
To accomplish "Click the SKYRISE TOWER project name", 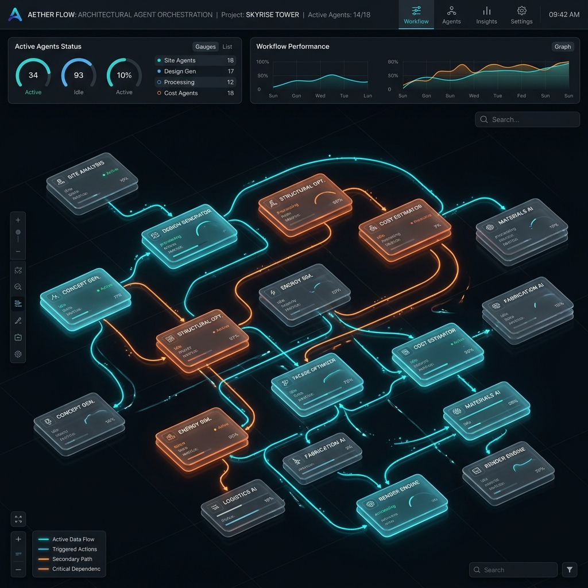I will click(x=272, y=15).
